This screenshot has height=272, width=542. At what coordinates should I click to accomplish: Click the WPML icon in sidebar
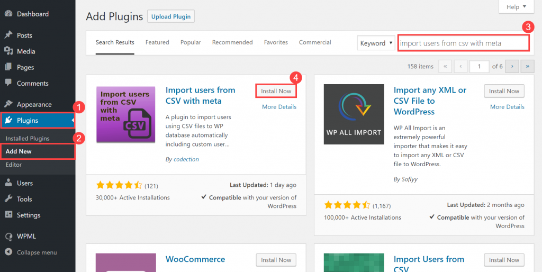(8, 237)
